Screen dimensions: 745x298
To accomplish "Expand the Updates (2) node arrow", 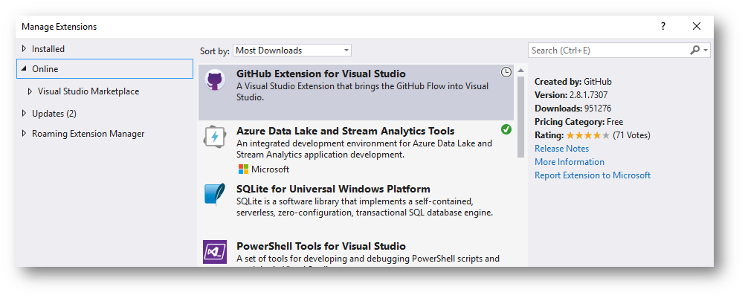I will pyautogui.click(x=25, y=114).
